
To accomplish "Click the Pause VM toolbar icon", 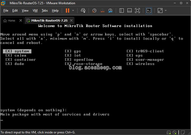I will [x=68, y=11].
